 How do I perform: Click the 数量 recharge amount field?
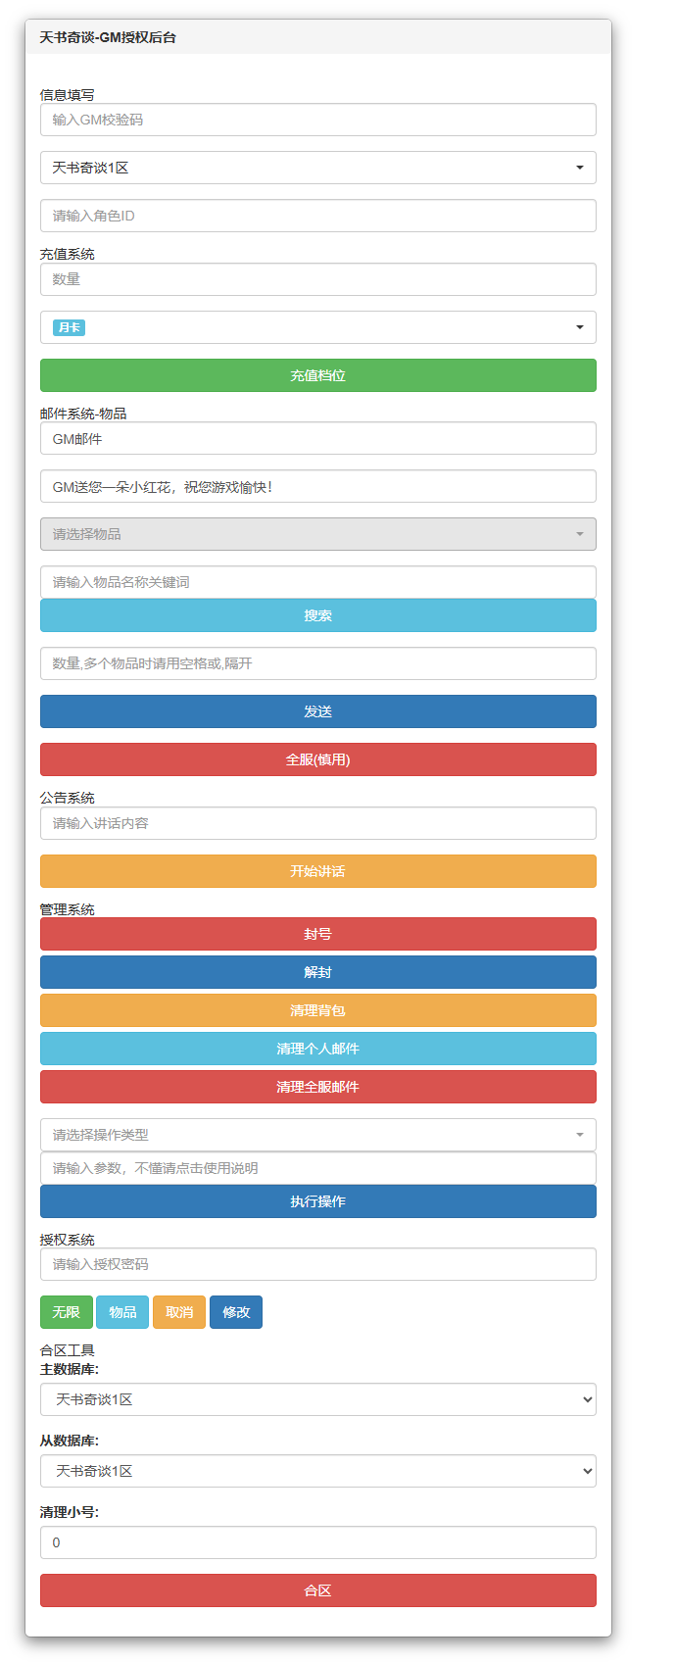point(317,279)
